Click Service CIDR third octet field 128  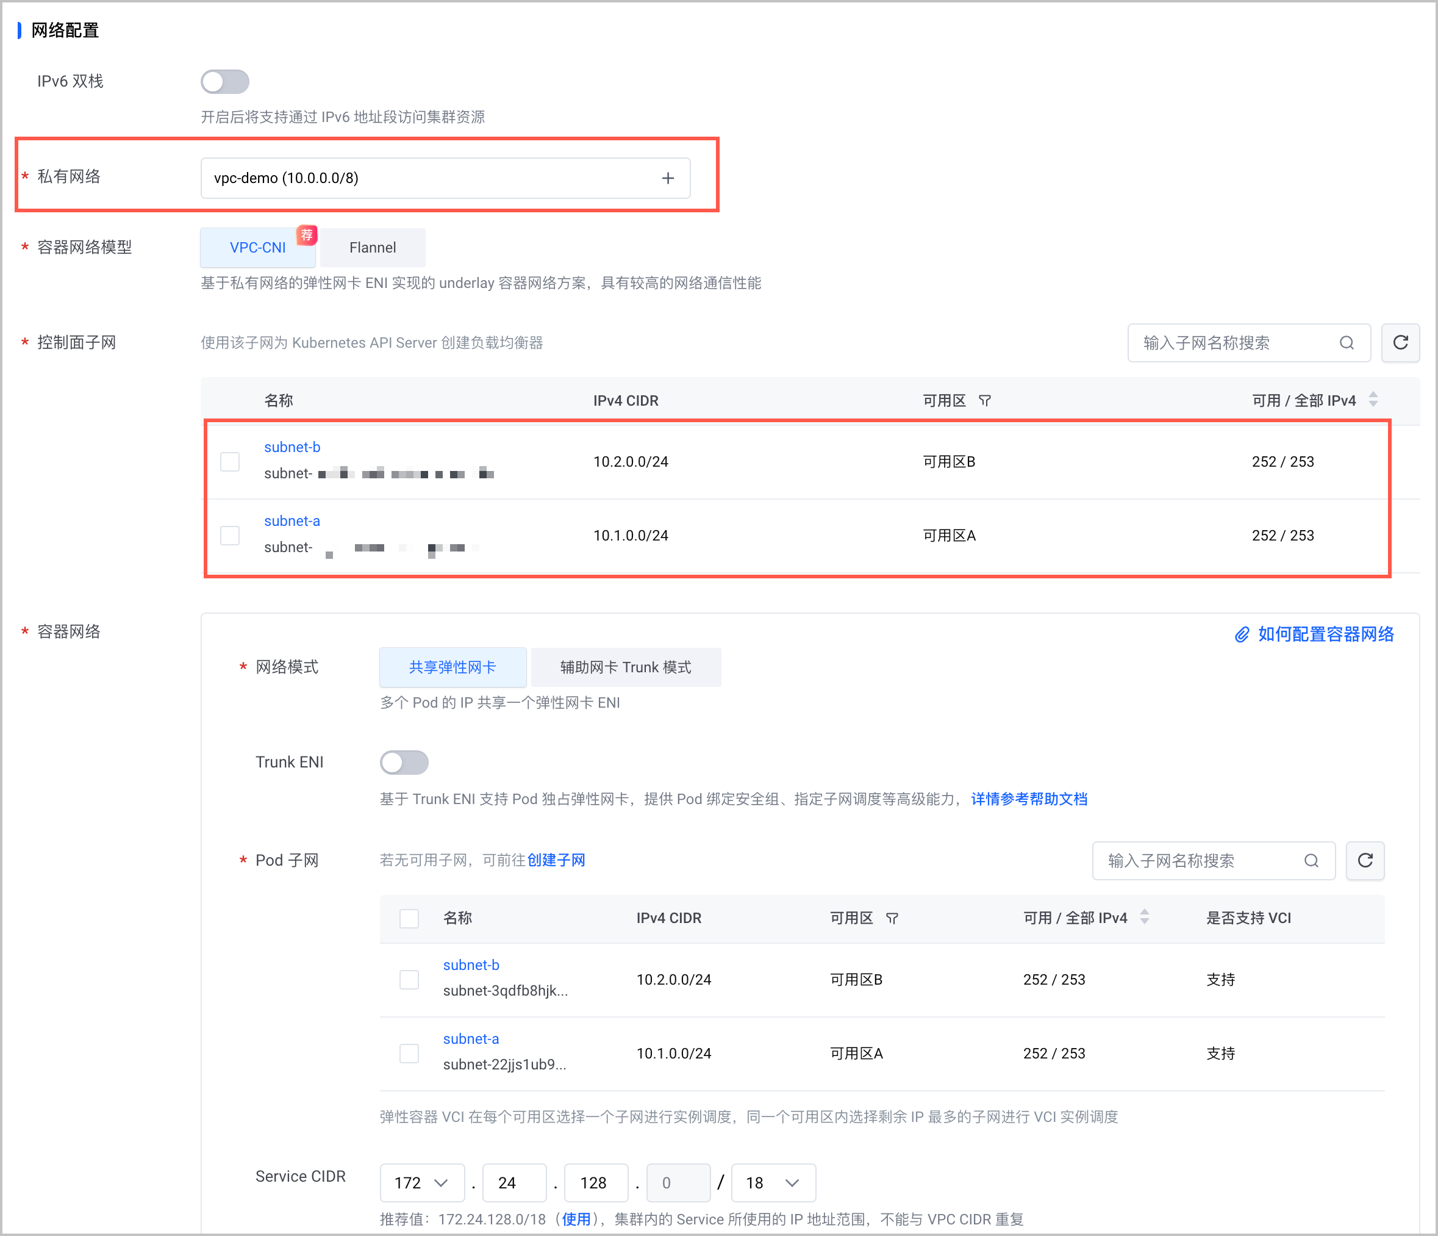coord(596,1182)
